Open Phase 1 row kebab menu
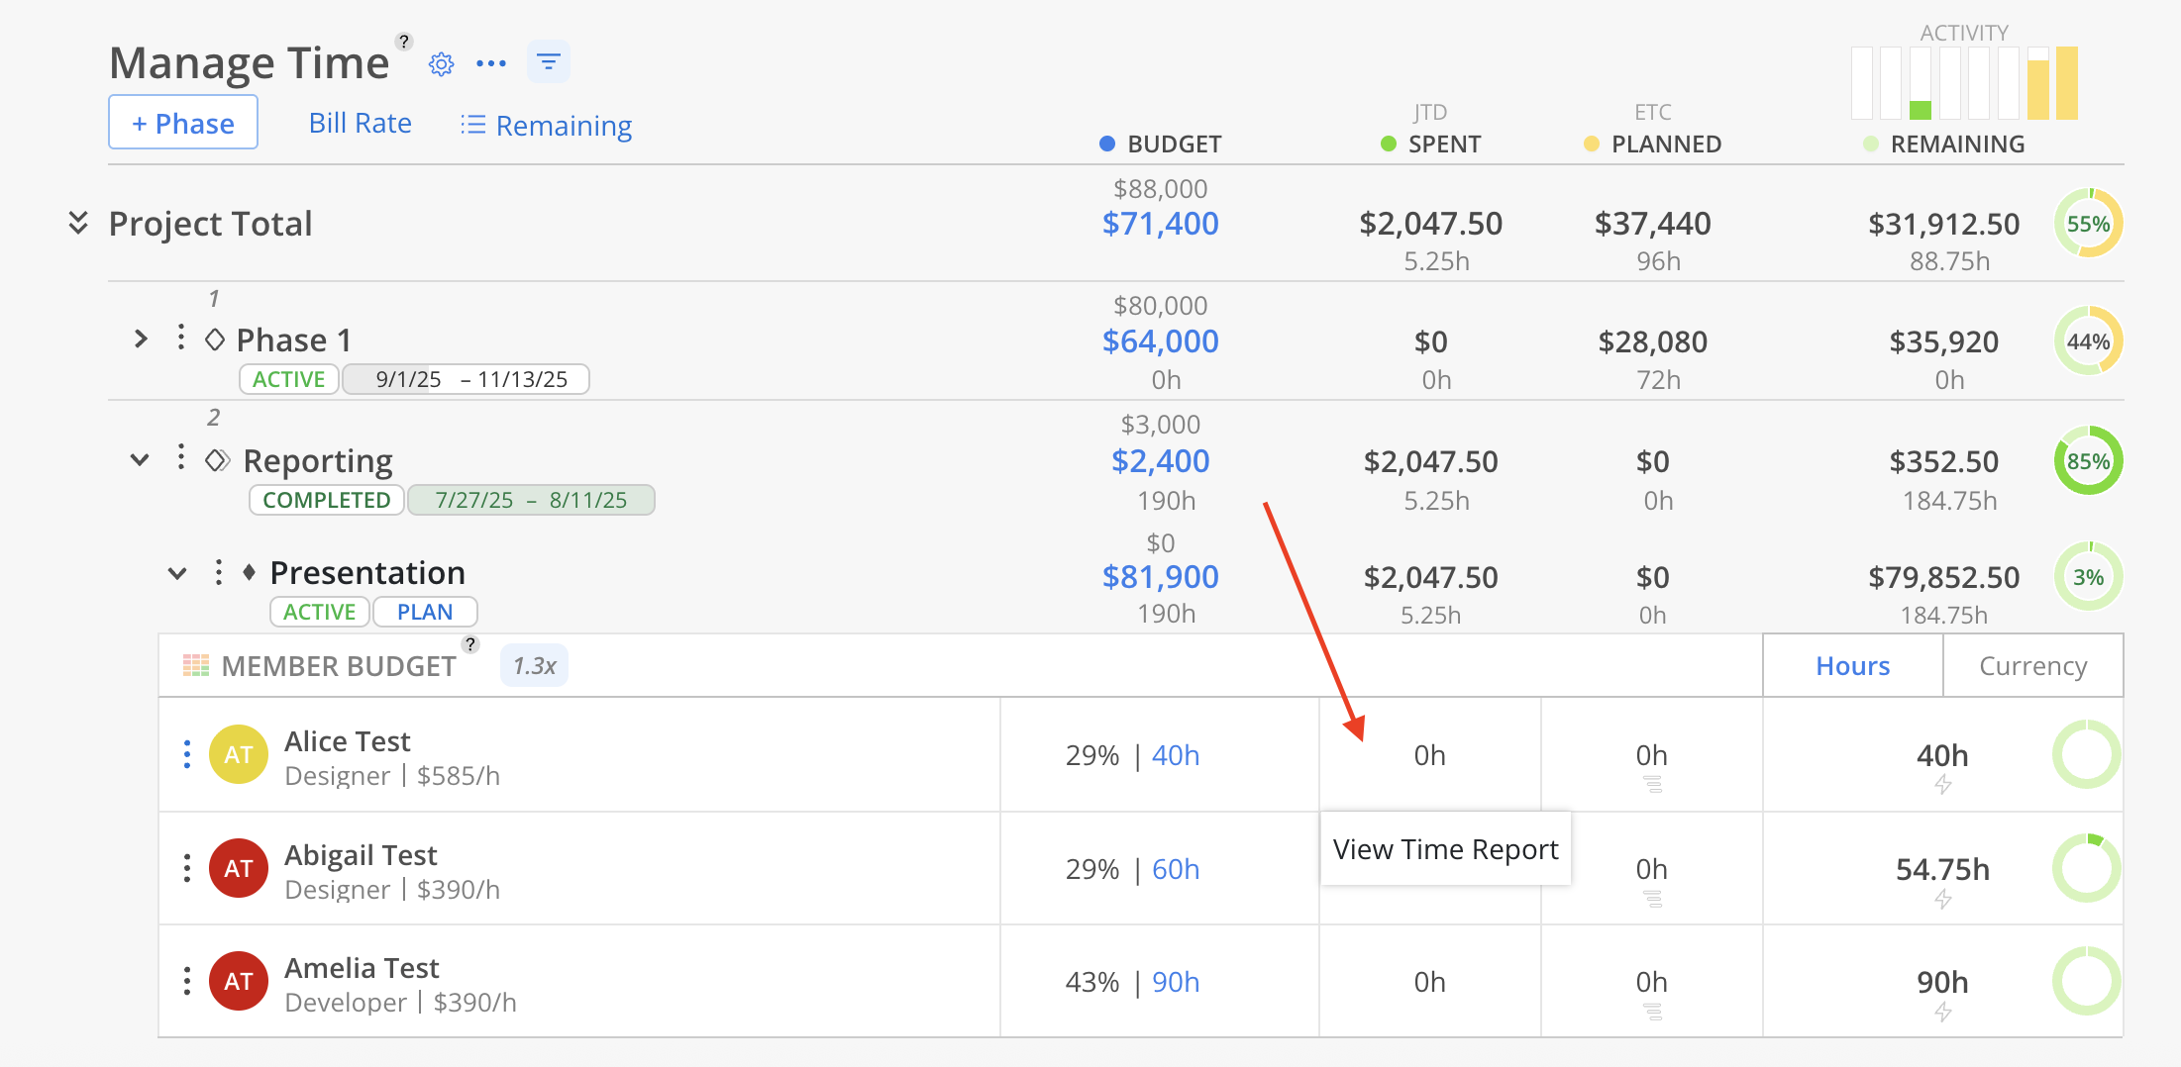The image size is (2181, 1067). (x=180, y=339)
